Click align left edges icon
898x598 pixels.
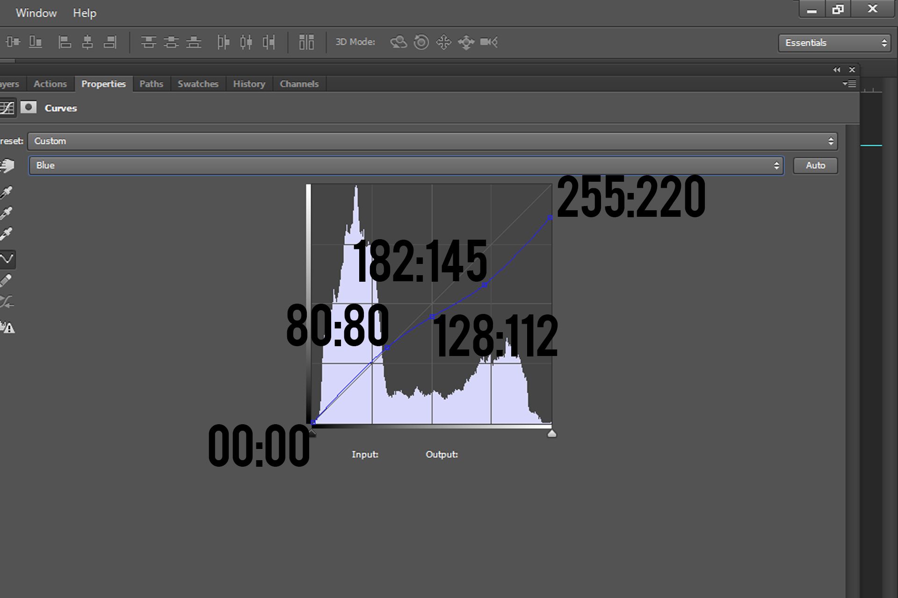[65, 42]
